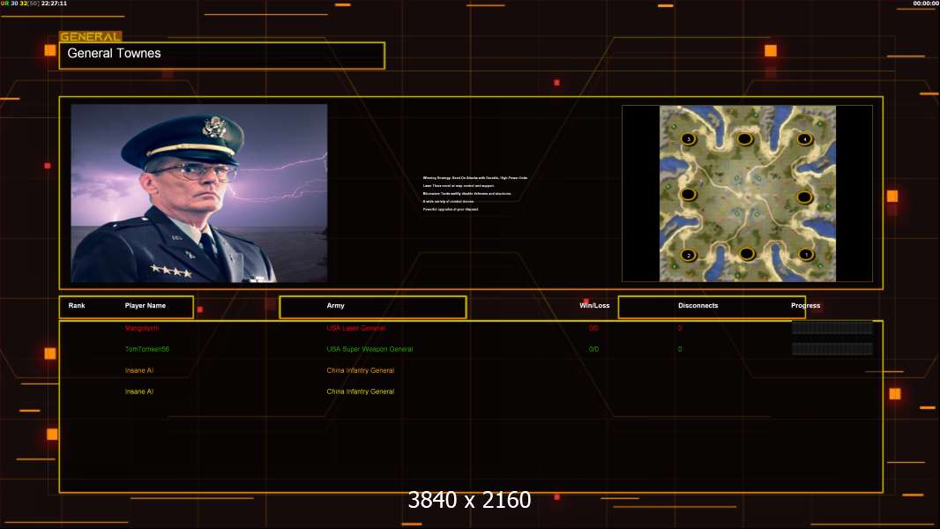Select start position 2 on the map
Screen dimensions: 940x529
tap(688, 255)
